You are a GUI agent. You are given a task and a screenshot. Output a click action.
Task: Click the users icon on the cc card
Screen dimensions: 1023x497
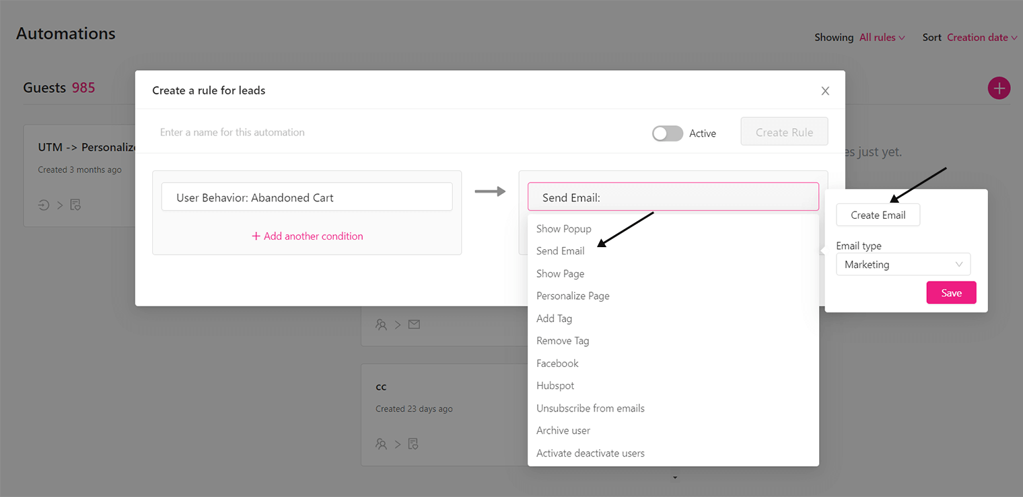point(382,444)
